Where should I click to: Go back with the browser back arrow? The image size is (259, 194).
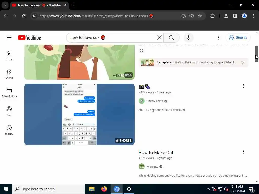tap(6, 16)
